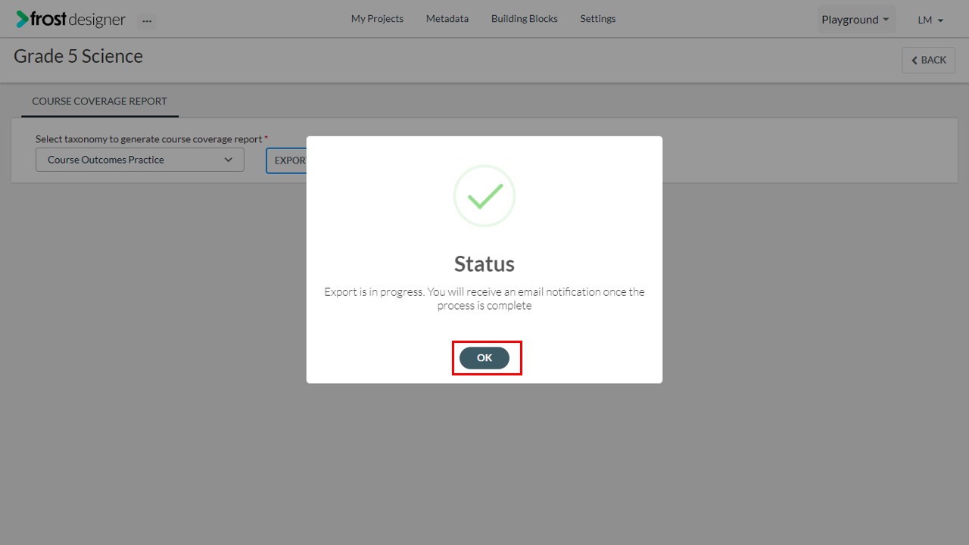Click the Status heading in the dialog

(484, 263)
